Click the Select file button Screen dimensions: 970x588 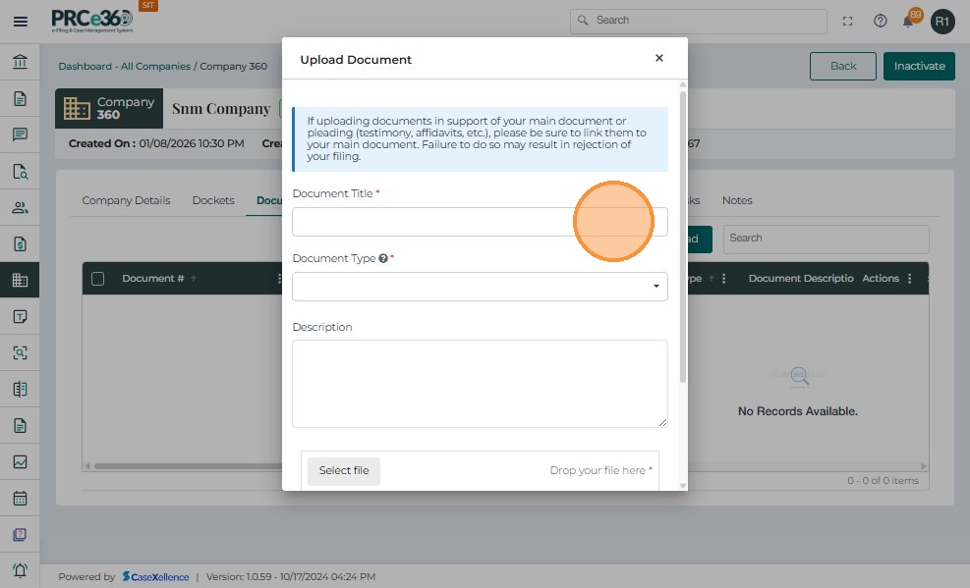tap(344, 471)
